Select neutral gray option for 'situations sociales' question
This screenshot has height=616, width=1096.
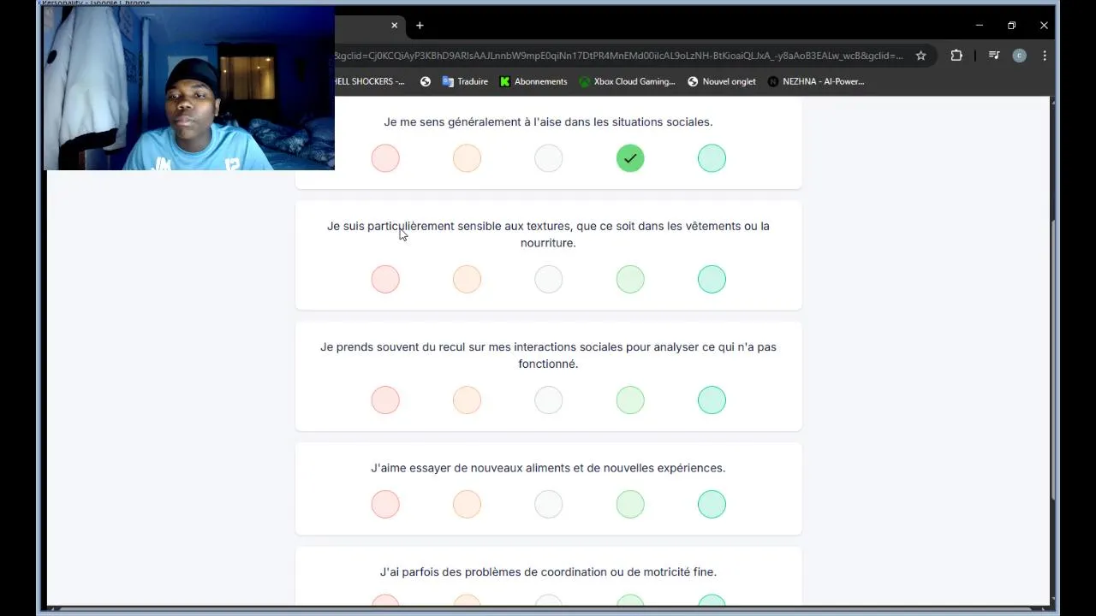pos(549,158)
